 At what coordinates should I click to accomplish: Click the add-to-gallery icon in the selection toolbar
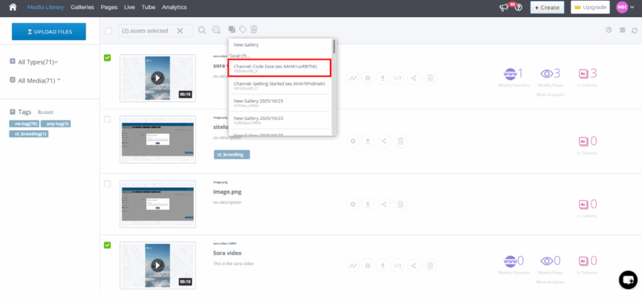click(232, 29)
